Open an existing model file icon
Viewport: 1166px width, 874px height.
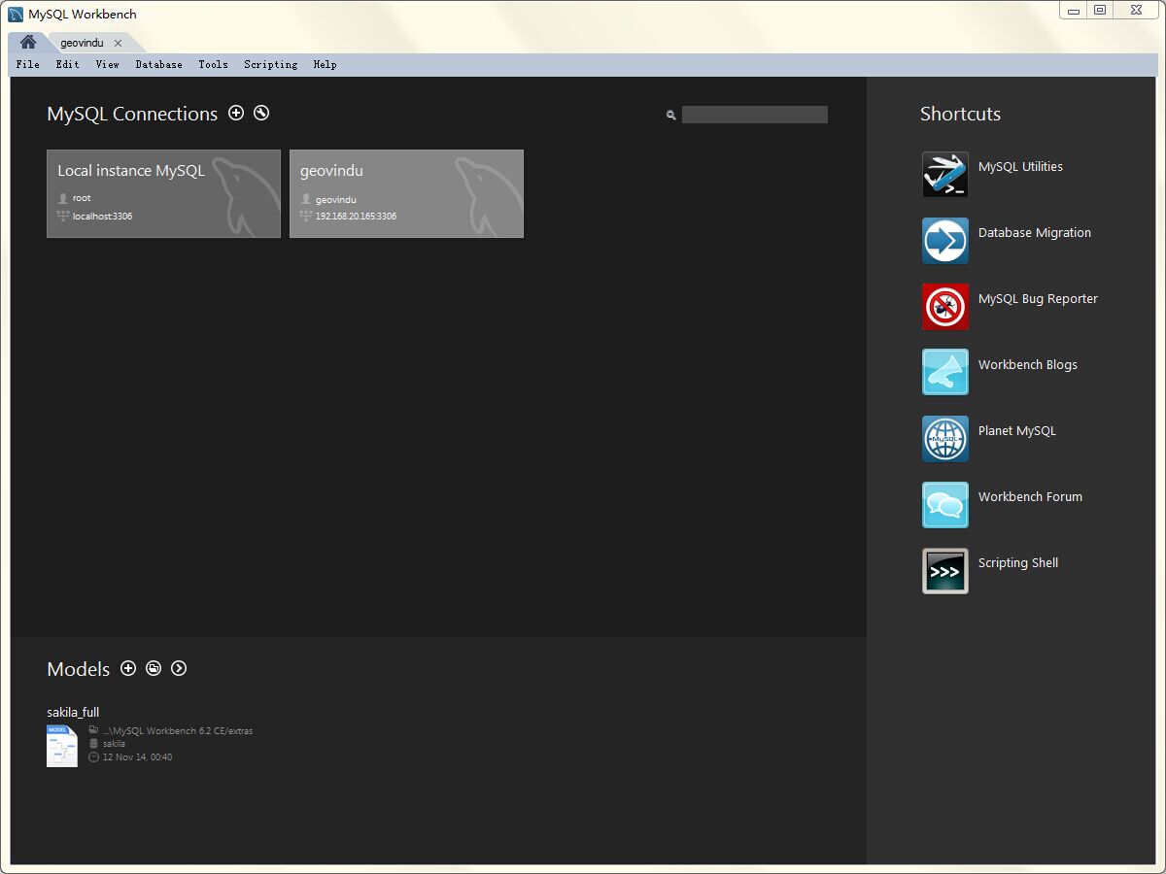click(154, 668)
